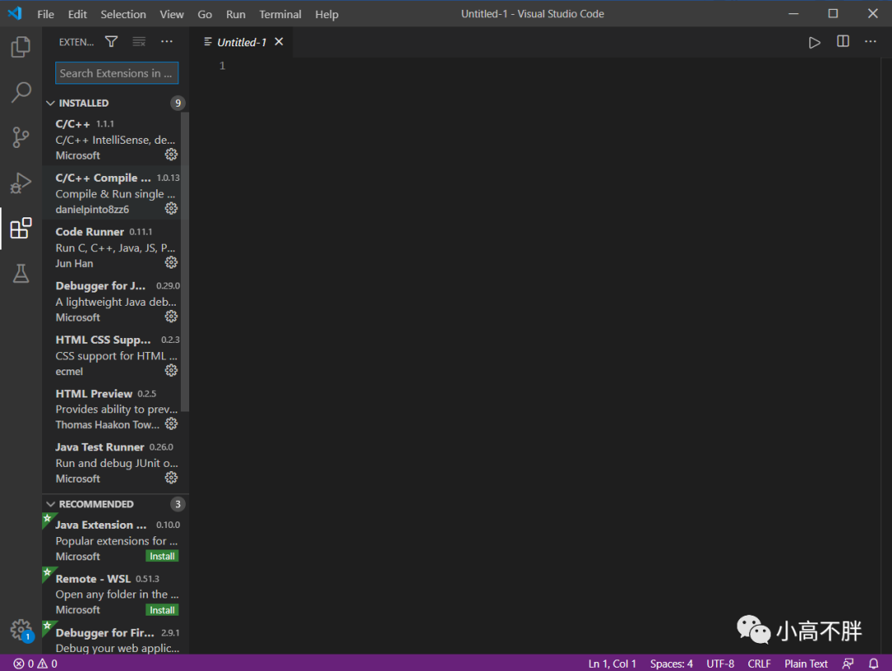This screenshot has width=892, height=671.
Task: Open the Debugger for Java extension entry
Action: (x=111, y=301)
